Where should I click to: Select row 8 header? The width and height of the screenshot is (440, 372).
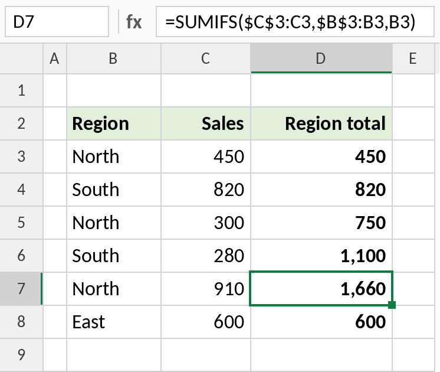[x=21, y=322]
